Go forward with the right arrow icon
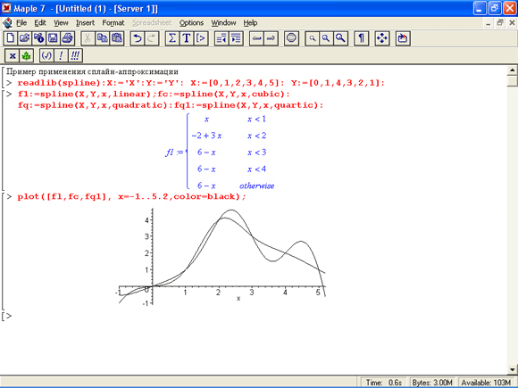The image size is (518, 388). [x=271, y=38]
